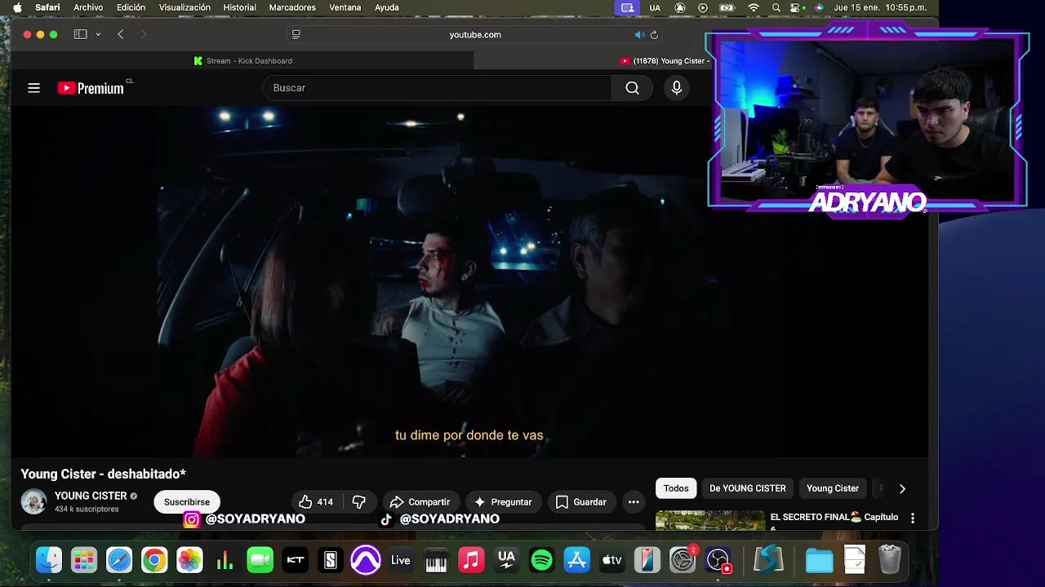Click in the Buscar search field

(437, 88)
